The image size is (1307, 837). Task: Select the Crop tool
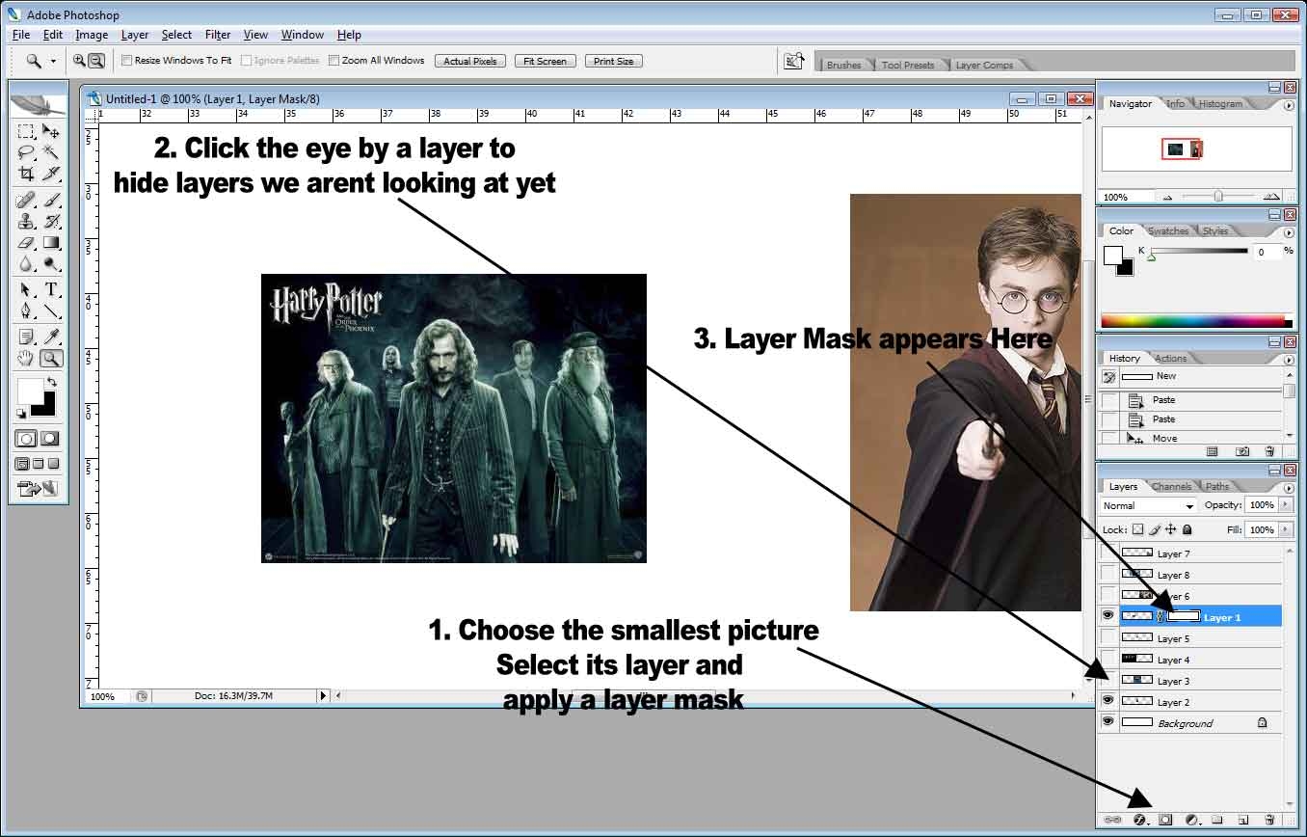point(27,174)
